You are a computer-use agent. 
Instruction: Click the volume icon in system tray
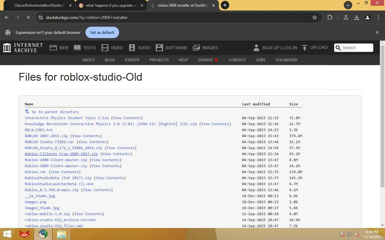[357, 234]
